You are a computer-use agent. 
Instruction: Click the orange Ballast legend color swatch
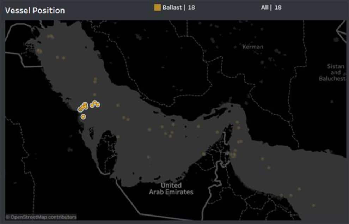[157, 7]
